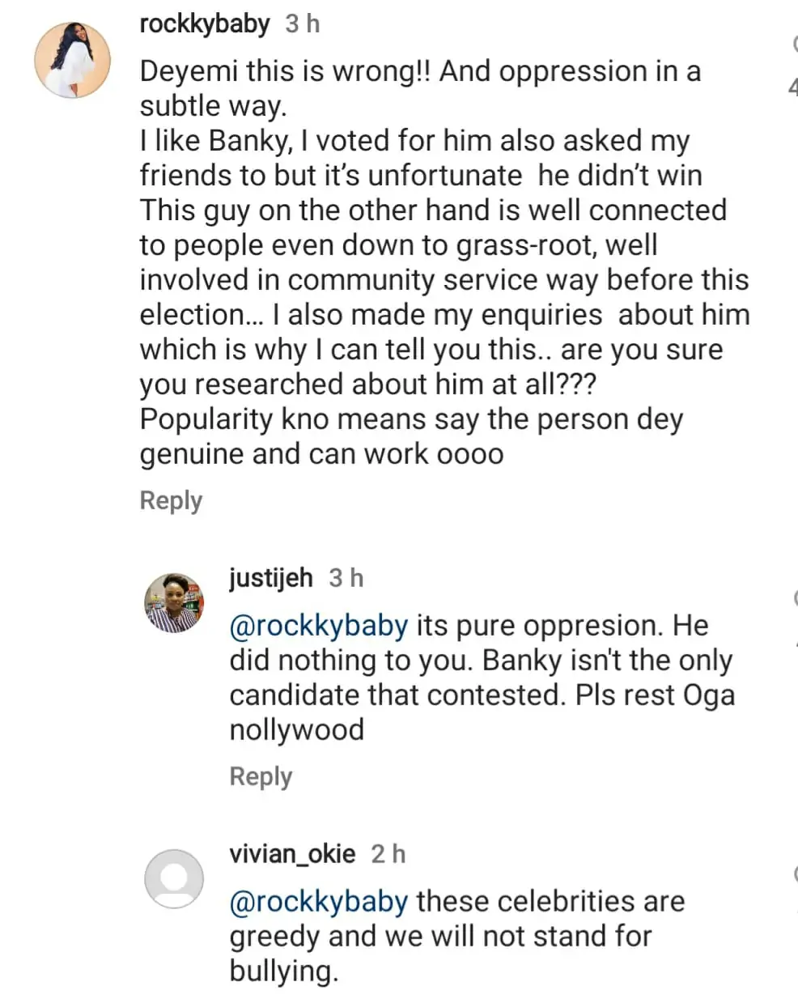The width and height of the screenshot is (798, 999).
Task: Like vivian_okie's reply with the heart
Action: [x=794, y=874]
